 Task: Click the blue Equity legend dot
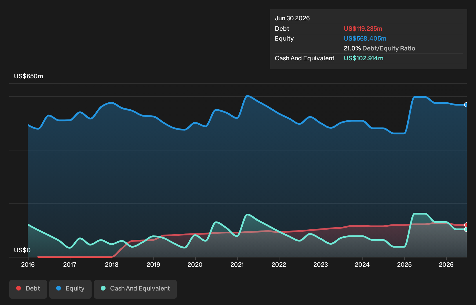pos(59,288)
